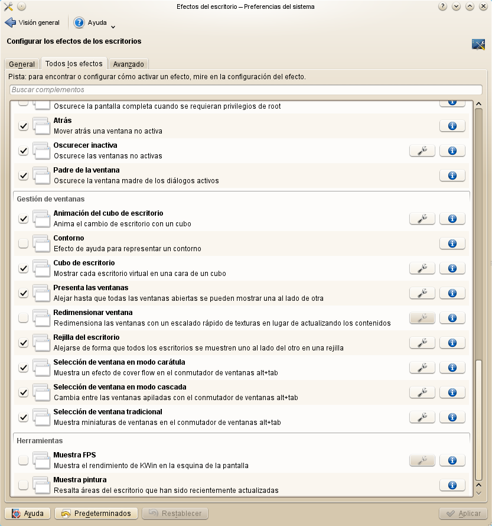The image size is (492, 526).
Task: Show info about Redimensionar ventana
Action: 452,318
